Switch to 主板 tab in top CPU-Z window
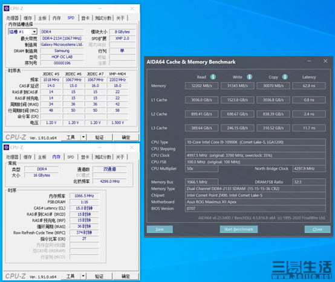Screen dimensions: 335x282 tap(42, 18)
